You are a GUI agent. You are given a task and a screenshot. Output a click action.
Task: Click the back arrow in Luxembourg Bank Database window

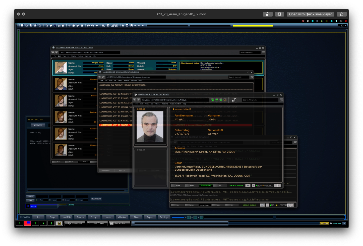click(135, 100)
